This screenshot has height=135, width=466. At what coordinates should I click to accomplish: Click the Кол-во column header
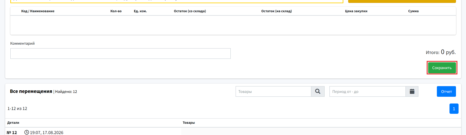(x=116, y=11)
